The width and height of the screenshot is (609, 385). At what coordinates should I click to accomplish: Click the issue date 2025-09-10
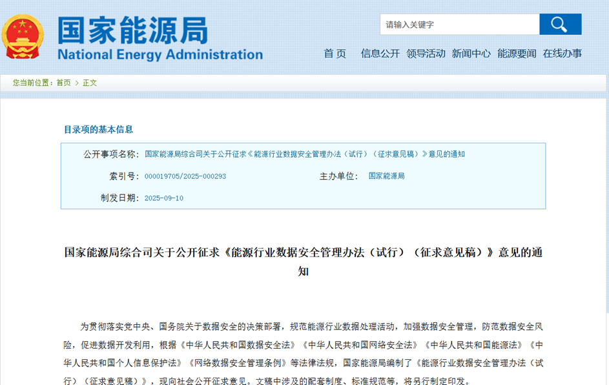pyautogui.click(x=163, y=198)
